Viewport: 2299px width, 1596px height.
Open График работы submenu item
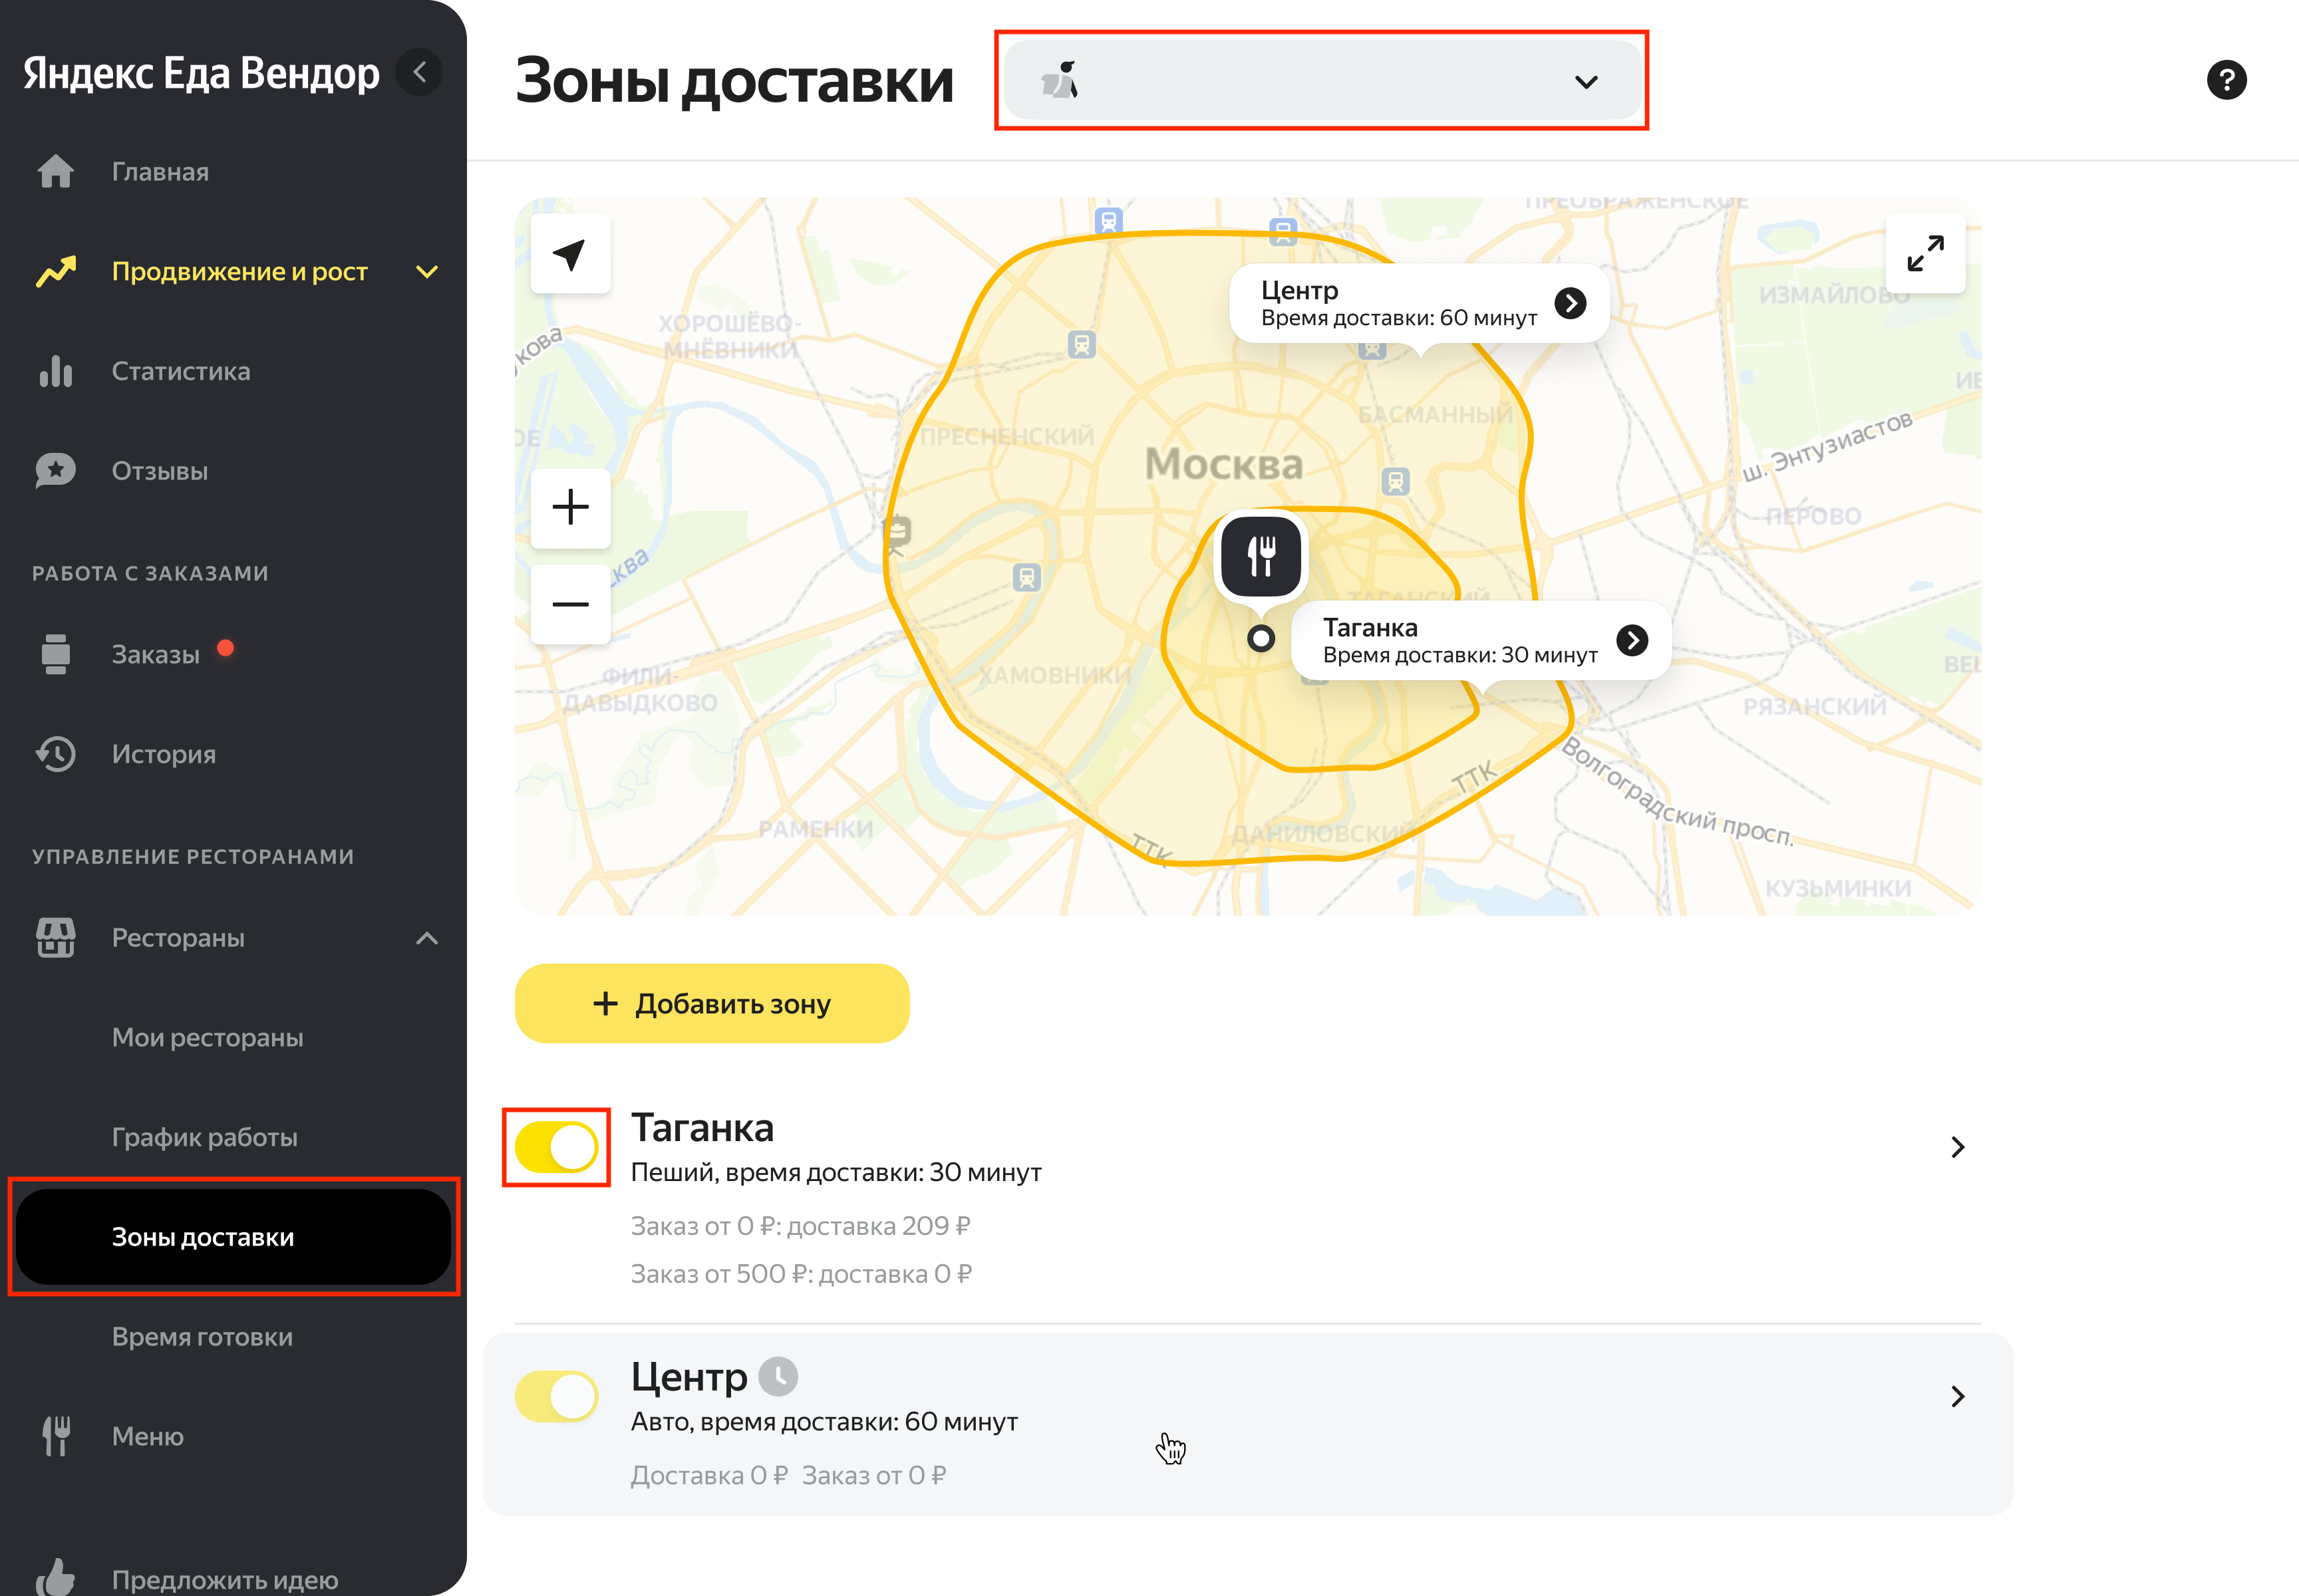click(204, 1137)
